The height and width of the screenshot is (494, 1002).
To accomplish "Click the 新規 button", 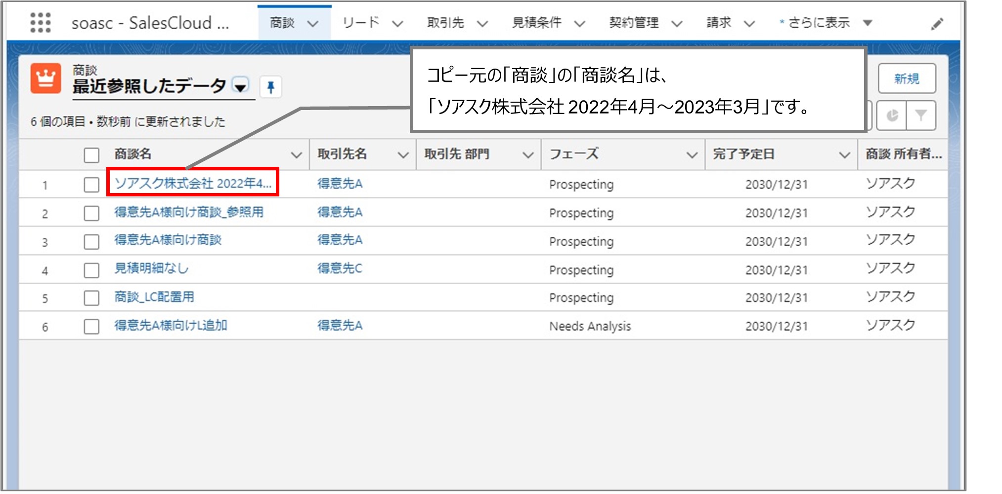I will click(x=907, y=78).
